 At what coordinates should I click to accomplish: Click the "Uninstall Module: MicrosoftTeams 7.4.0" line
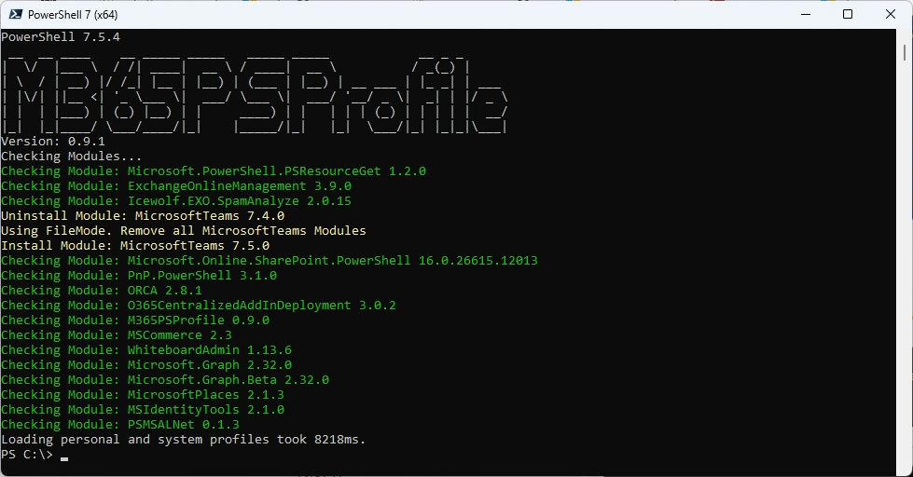pos(143,216)
